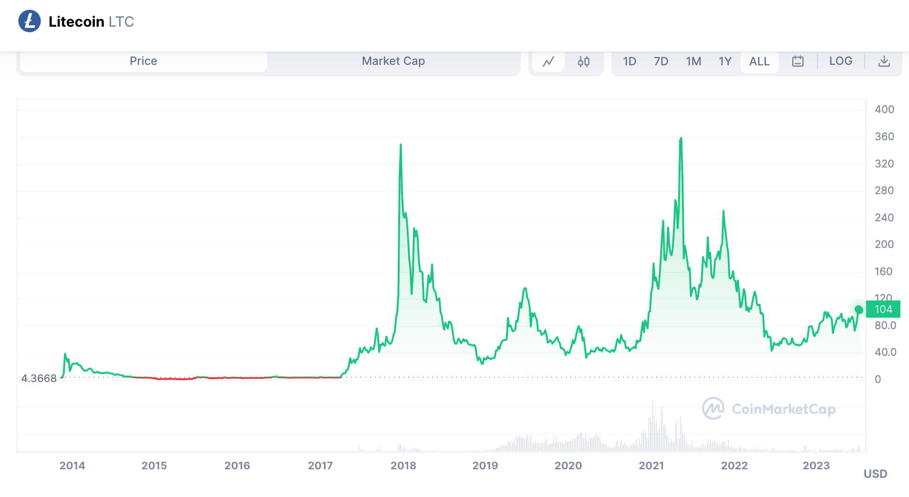The width and height of the screenshot is (909, 497).
Task: Set time range to 7D
Action: 661,62
